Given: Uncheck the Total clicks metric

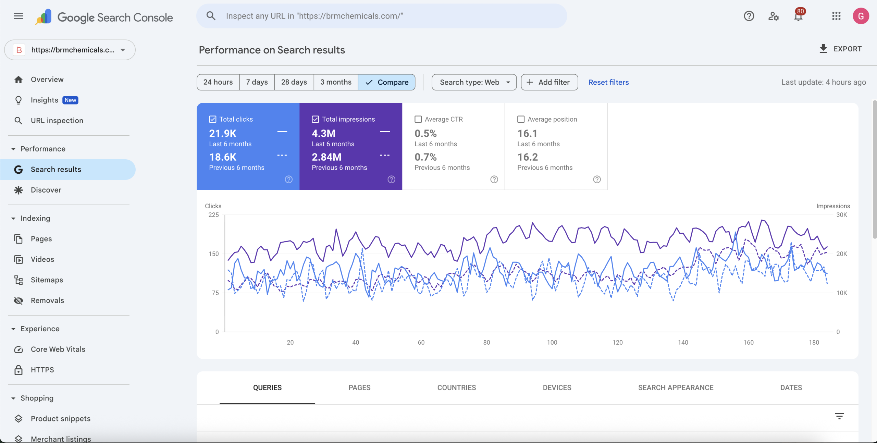Looking at the screenshot, I should (212, 119).
